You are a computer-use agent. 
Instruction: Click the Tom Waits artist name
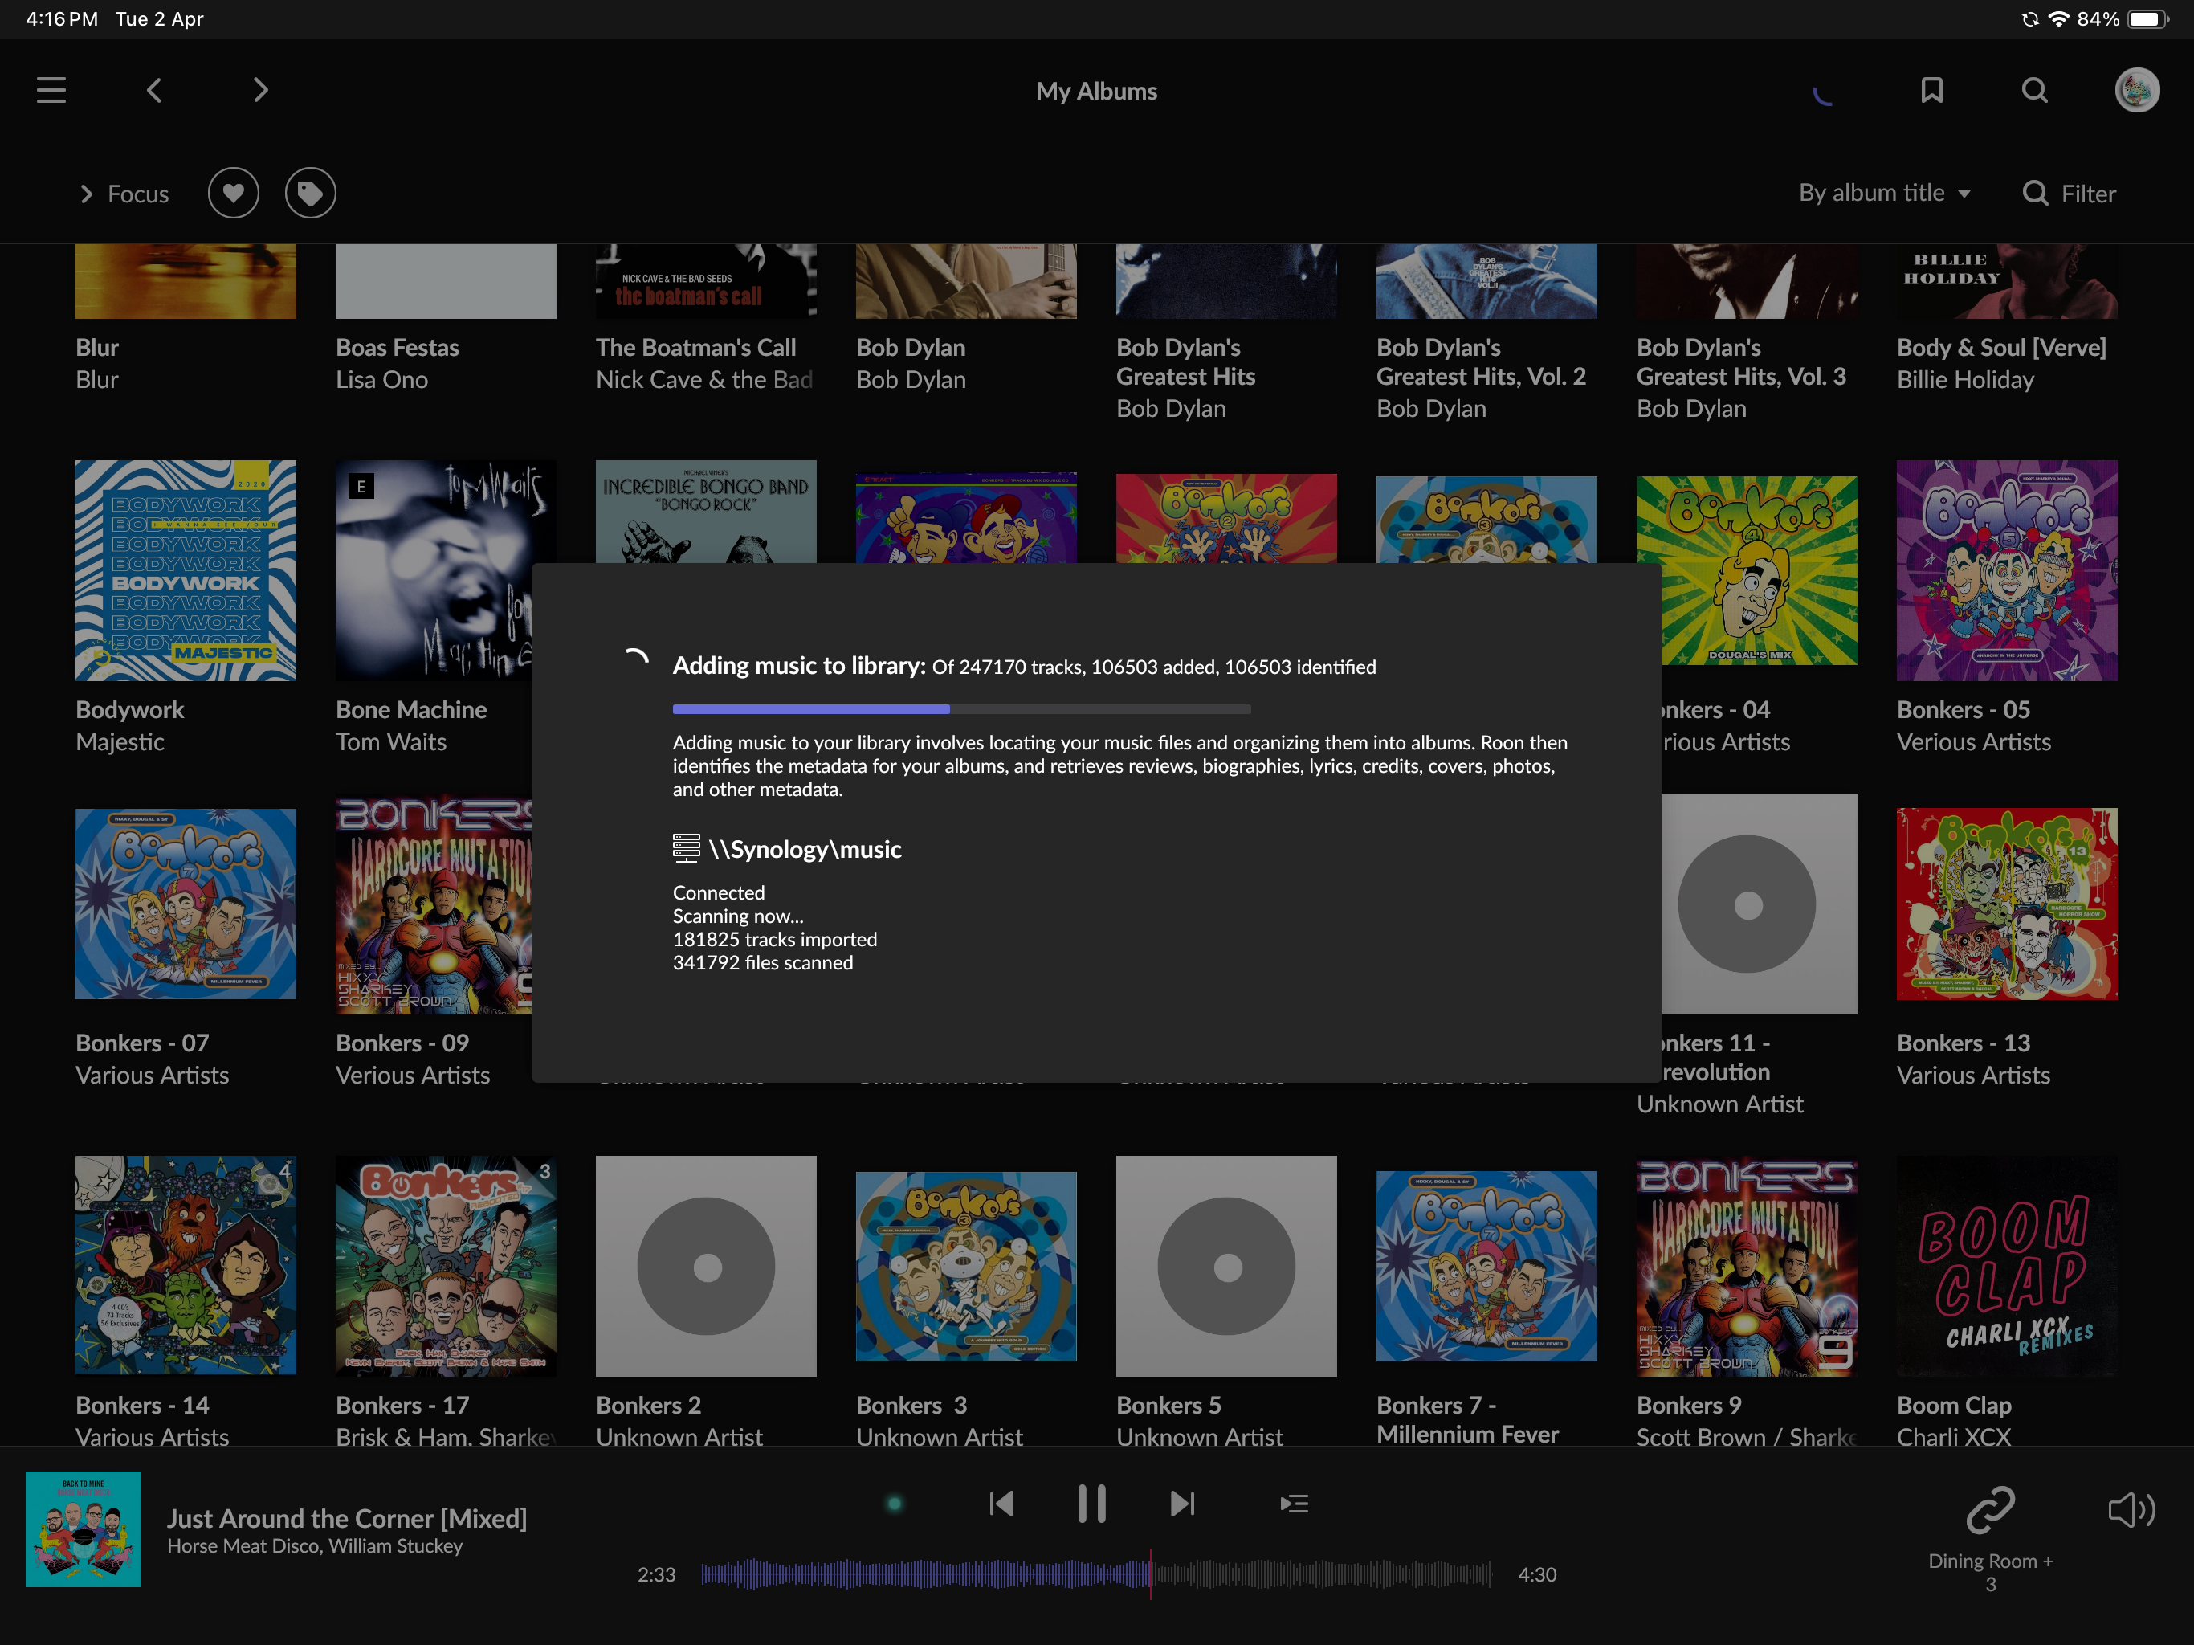tap(391, 741)
